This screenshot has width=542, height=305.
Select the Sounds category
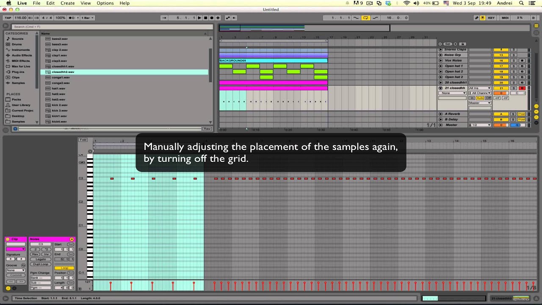coord(17,39)
